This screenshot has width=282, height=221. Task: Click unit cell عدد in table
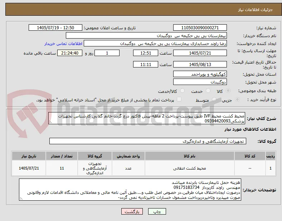(128, 168)
